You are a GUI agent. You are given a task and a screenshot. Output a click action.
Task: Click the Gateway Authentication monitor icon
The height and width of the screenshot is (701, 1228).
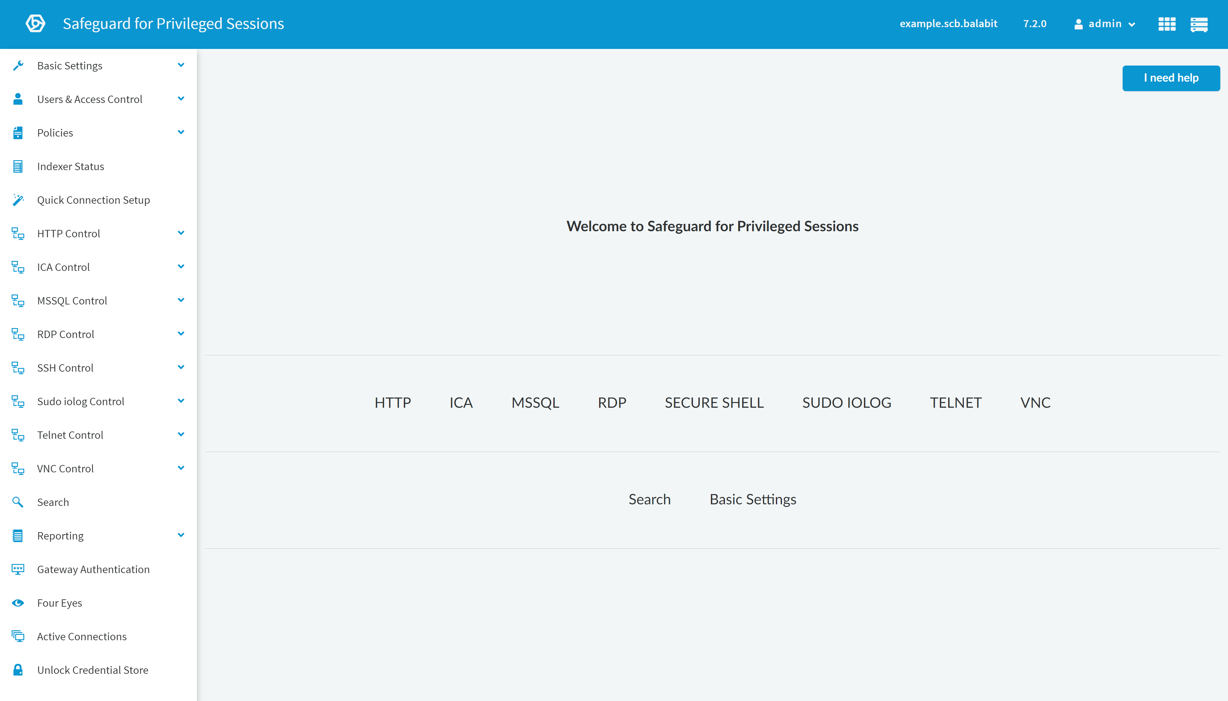pyautogui.click(x=18, y=570)
